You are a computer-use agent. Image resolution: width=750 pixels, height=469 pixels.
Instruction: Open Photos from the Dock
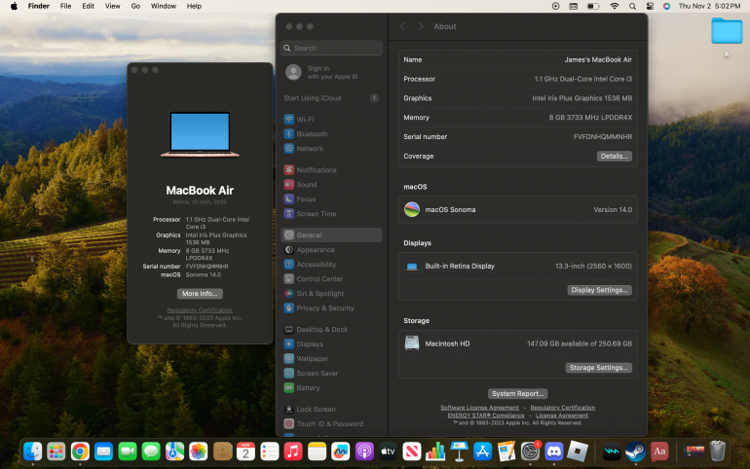point(199,451)
